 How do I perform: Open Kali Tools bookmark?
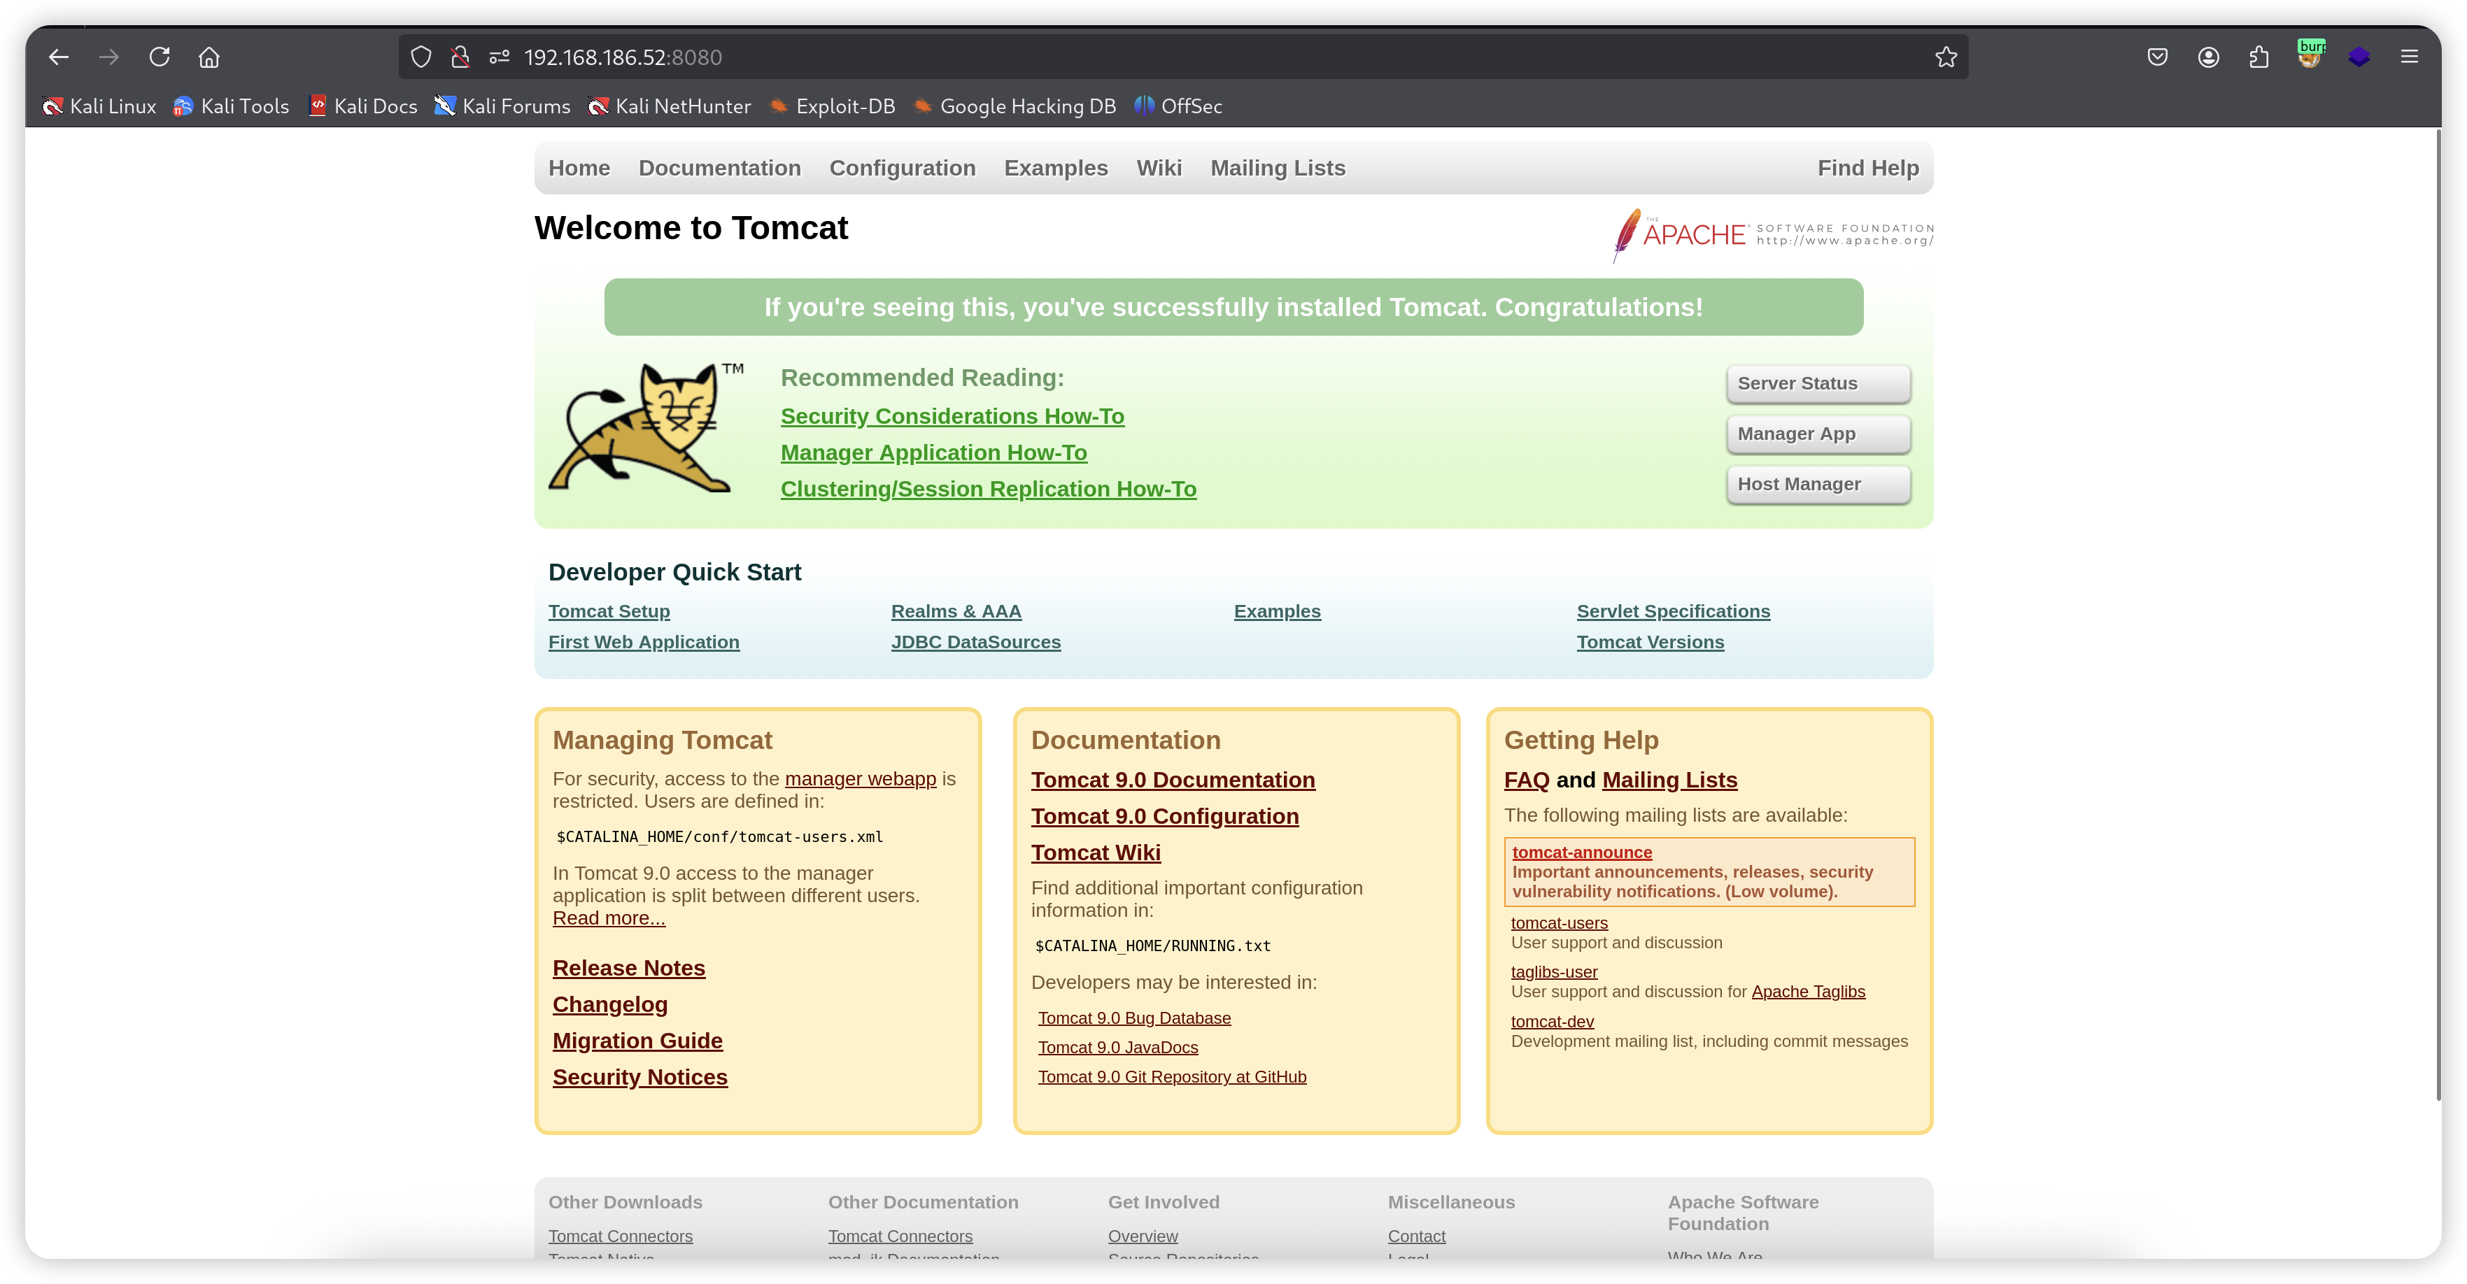231,106
